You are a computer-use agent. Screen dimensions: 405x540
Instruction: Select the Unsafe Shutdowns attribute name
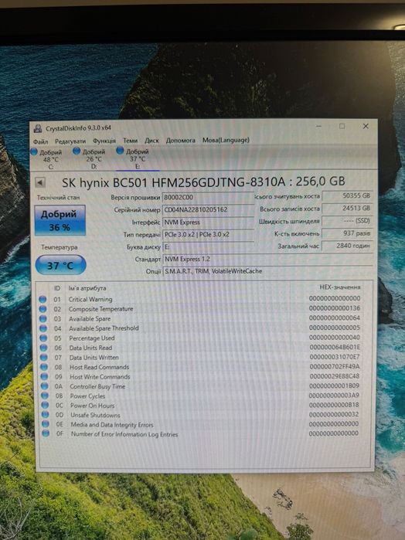click(x=96, y=415)
